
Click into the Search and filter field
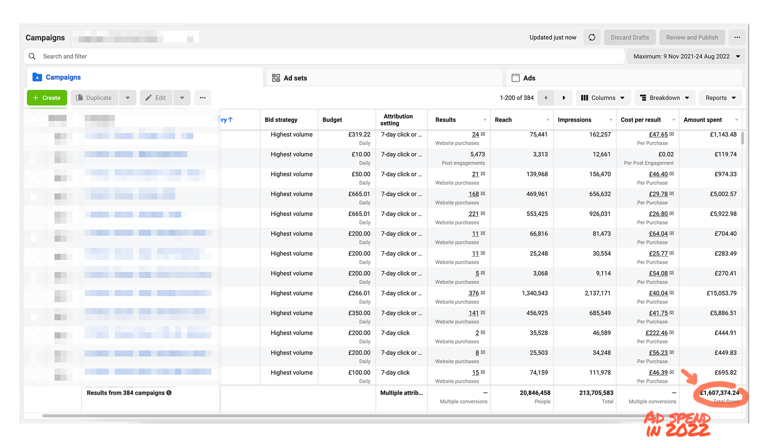[x=324, y=57]
